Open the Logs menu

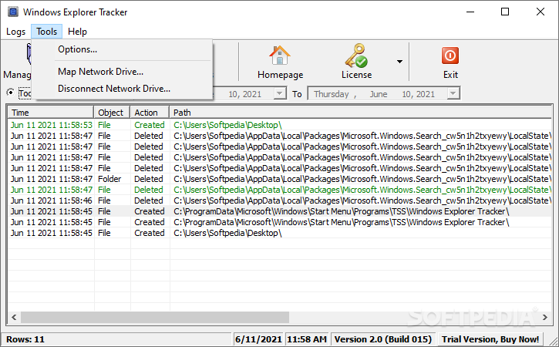click(15, 32)
